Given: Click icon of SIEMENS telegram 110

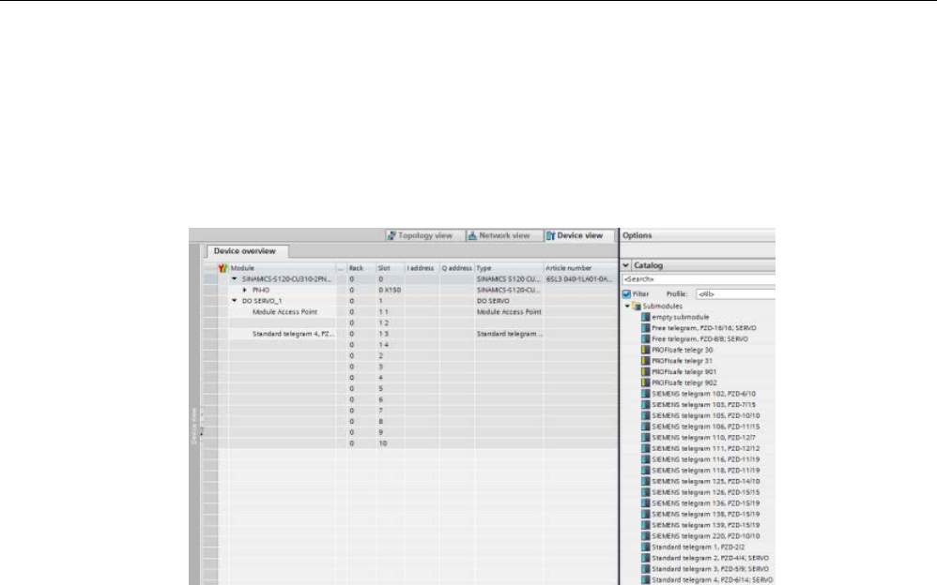Looking at the screenshot, I should [x=645, y=437].
